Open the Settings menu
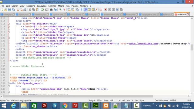This screenshot has height=109, width=194. [52, 6]
